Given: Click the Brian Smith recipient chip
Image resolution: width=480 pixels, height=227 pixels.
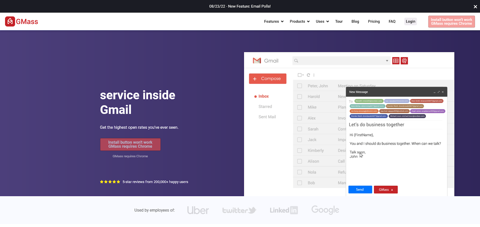Looking at the screenshot, I should (427, 101).
